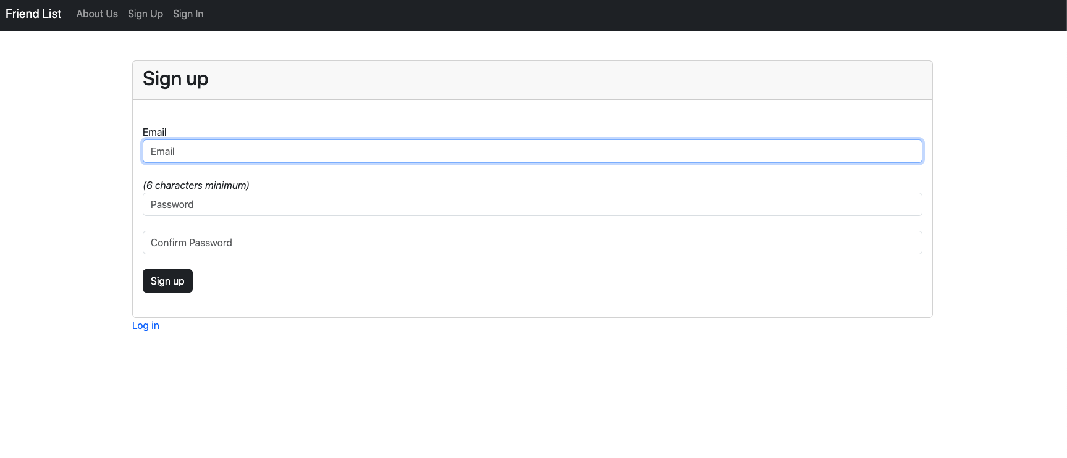The height and width of the screenshot is (458, 1067).
Task: Click empty space in the dark navbar
Action: pyautogui.click(x=618, y=15)
